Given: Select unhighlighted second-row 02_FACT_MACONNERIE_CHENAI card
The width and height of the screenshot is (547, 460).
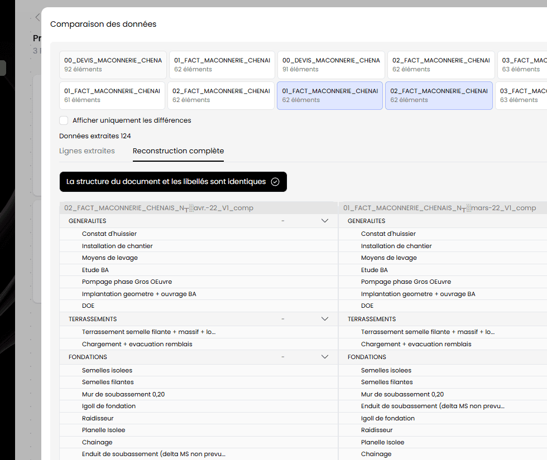Looking at the screenshot, I should pyautogui.click(x=221, y=95).
